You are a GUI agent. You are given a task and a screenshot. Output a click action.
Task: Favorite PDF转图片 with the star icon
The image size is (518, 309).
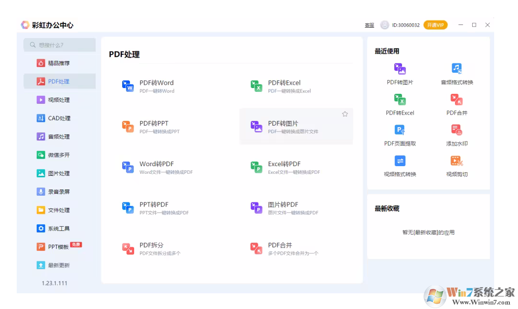345,114
